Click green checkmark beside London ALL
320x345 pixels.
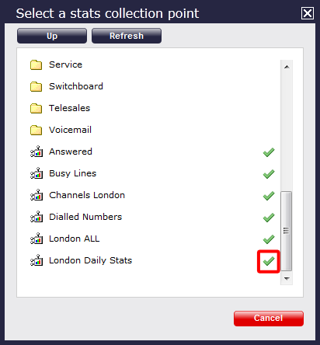coord(269,239)
